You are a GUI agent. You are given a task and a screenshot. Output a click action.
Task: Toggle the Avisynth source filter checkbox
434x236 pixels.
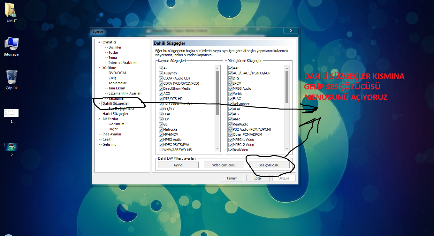[161, 73]
